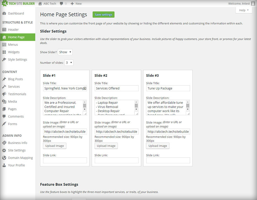Open the Show Slider dropdown
257x200 pixels.
point(65,52)
